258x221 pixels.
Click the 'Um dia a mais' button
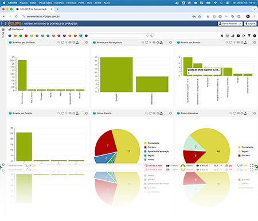tap(154, 165)
